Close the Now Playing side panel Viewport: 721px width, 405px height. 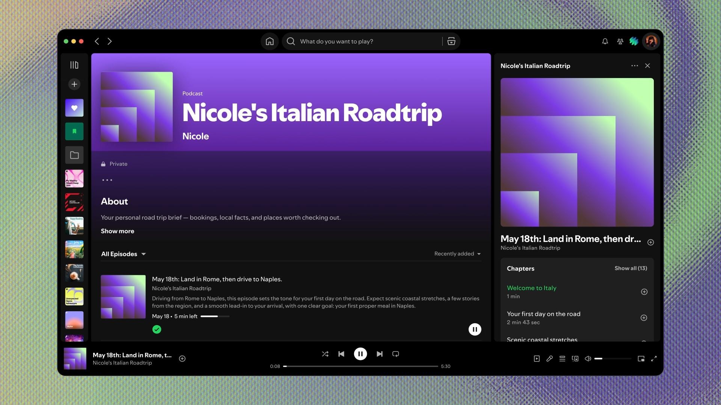tap(647, 66)
